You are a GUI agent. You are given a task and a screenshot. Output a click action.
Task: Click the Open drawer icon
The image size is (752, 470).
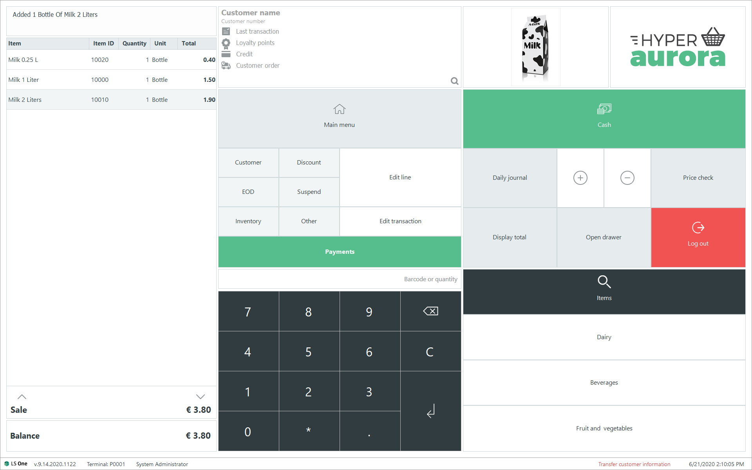pos(603,237)
